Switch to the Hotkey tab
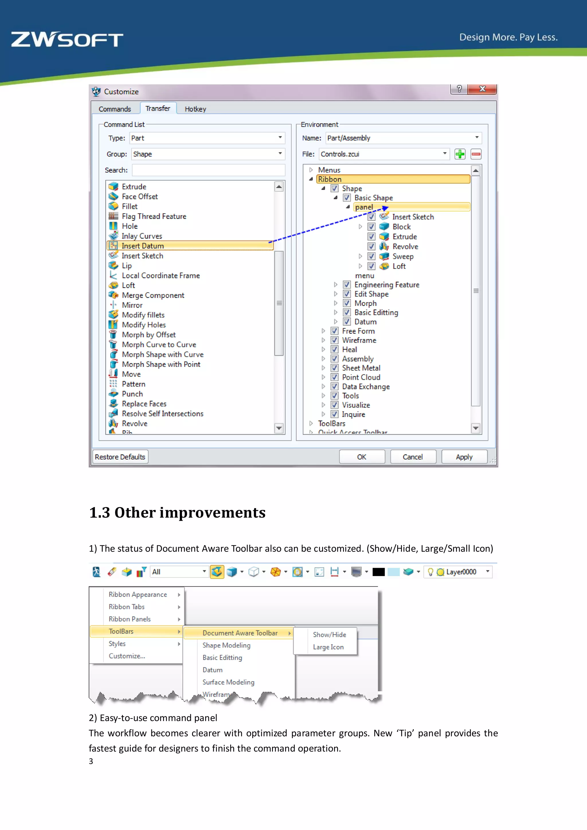 pos(195,109)
